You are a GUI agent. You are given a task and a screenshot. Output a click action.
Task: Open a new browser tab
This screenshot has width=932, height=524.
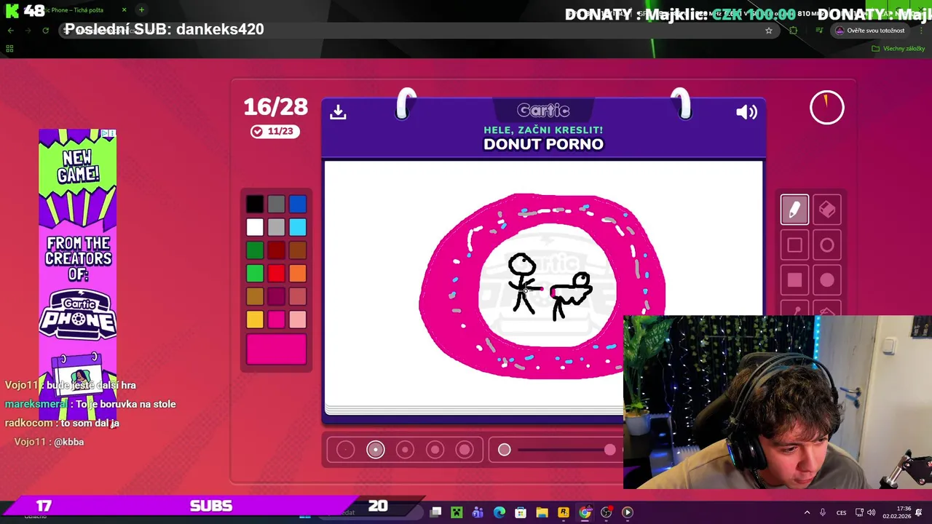point(141,9)
